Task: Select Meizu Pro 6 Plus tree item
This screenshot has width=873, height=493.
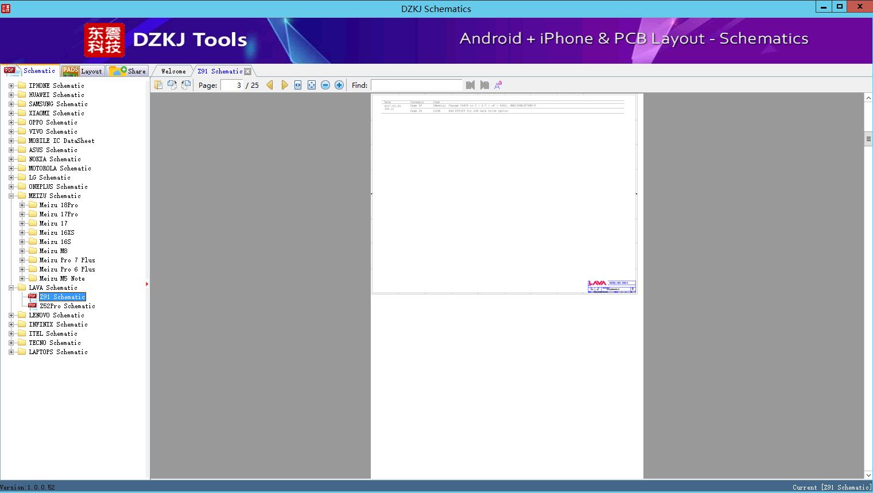Action: 67,269
